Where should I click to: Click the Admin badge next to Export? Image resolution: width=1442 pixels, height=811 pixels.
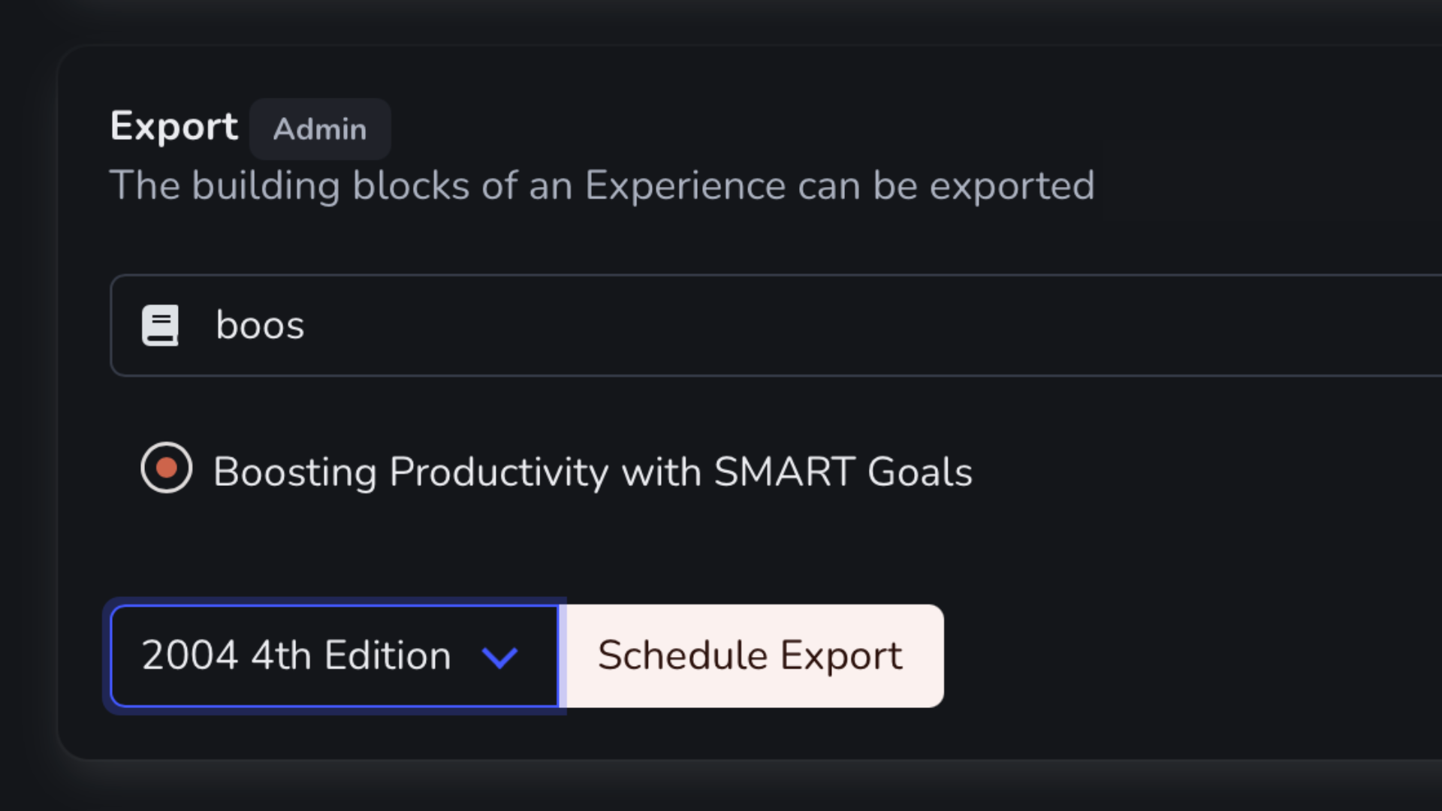pyautogui.click(x=319, y=128)
